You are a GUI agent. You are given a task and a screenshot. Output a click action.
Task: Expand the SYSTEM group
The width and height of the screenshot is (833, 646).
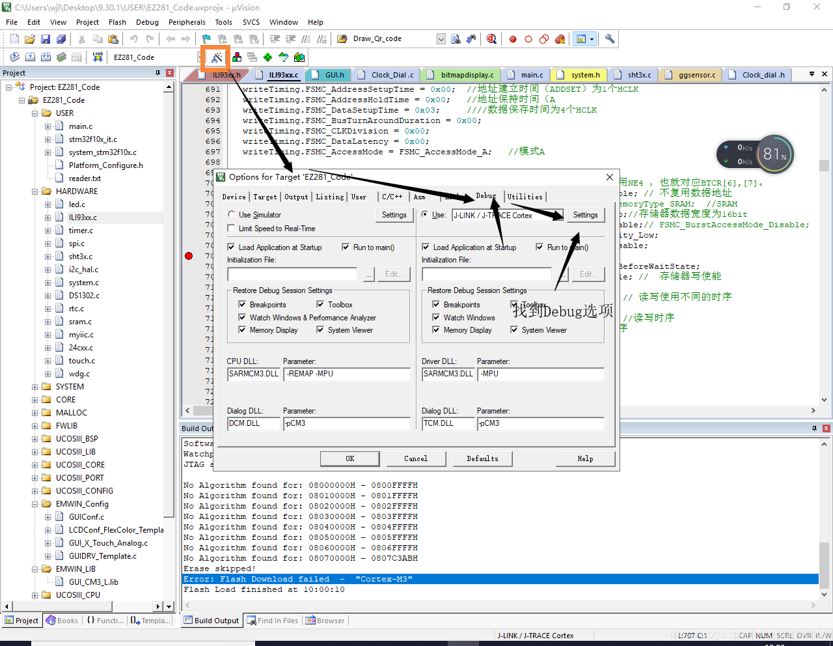click(x=35, y=387)
